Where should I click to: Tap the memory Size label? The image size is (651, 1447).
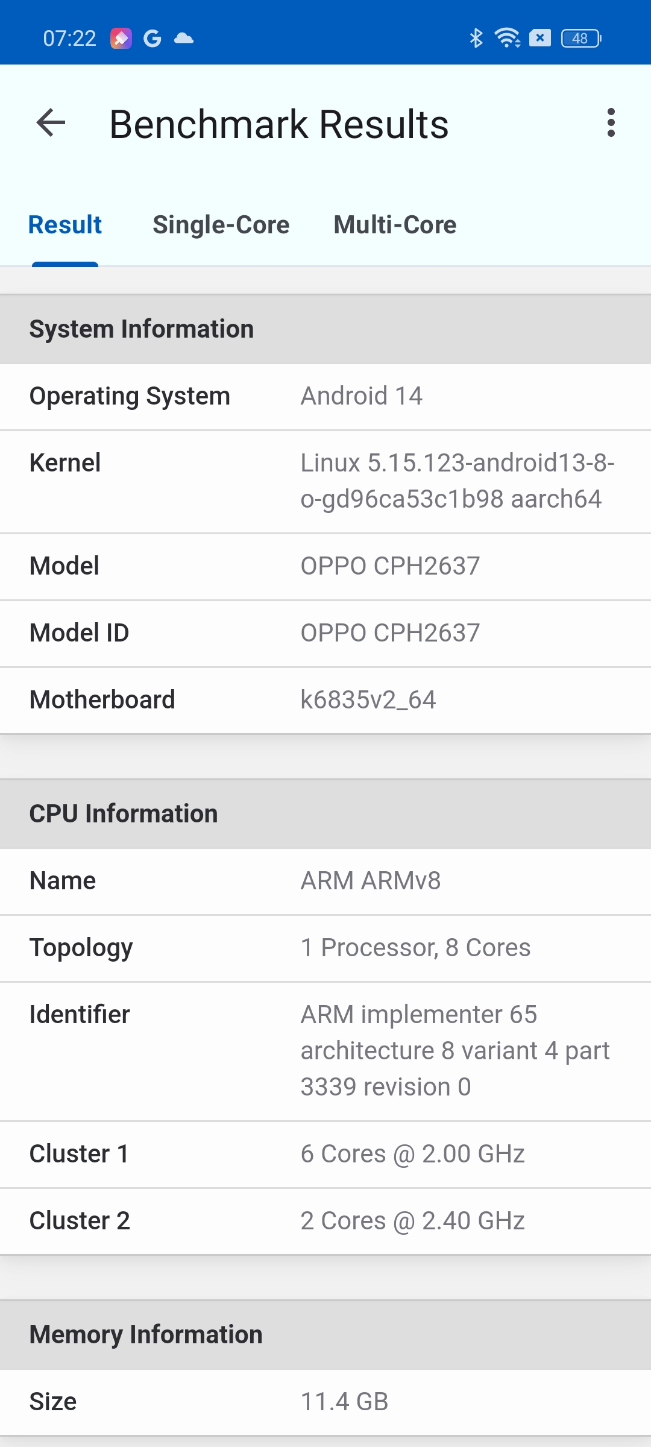[53, 1402]
